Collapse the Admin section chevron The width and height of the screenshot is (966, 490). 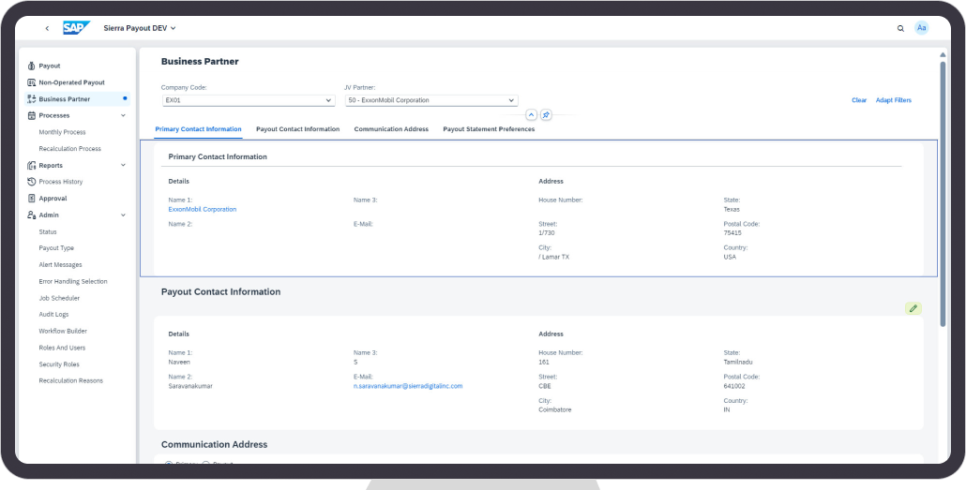click(124, 215)
